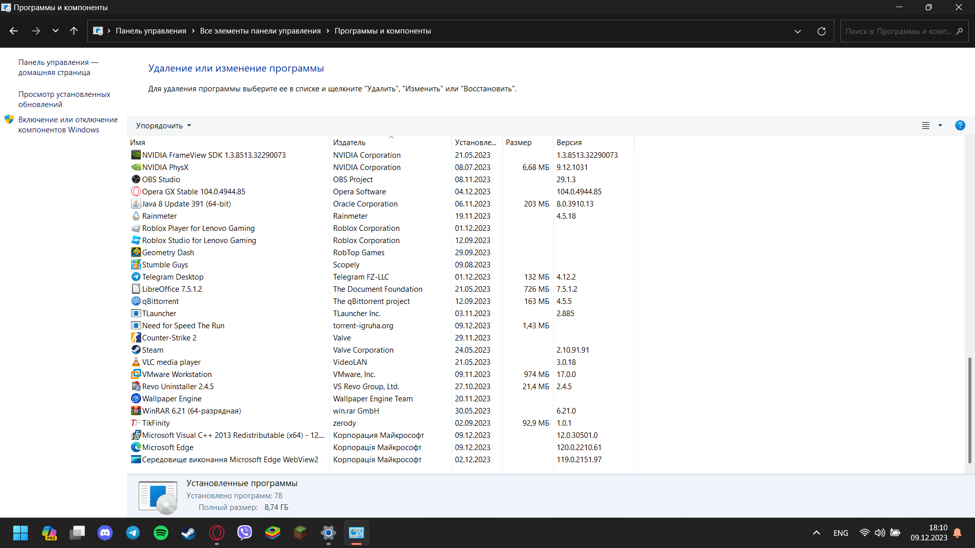
Task: Click the Microsoft Edge list icon
Action: pyautogui.click(x=136, y=448)
